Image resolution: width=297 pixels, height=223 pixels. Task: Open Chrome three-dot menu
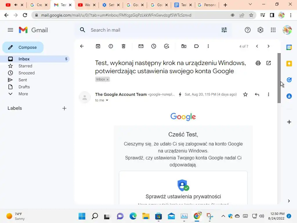coord(291,15)
